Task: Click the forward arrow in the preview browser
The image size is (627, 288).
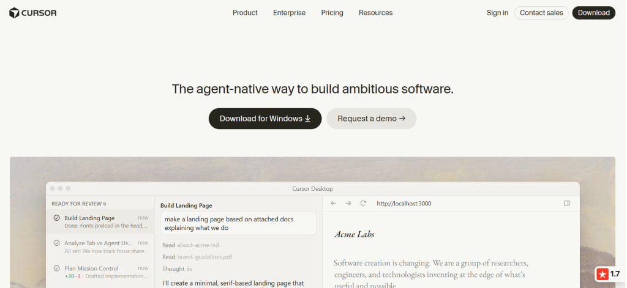Action: [348, 204]
